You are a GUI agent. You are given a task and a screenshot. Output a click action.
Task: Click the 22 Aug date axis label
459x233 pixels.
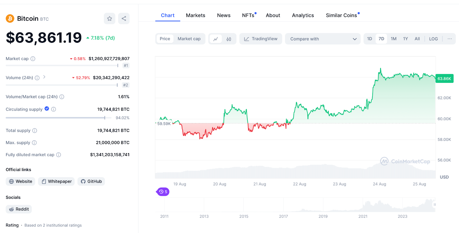pos(299,184)
